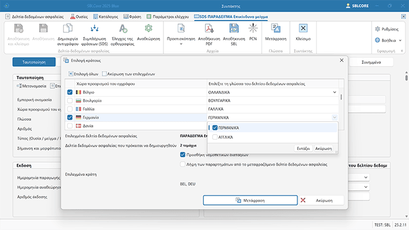Click Εντάξει in the language popup
This screenshot has height=230, width=409.
coord(304,148)
